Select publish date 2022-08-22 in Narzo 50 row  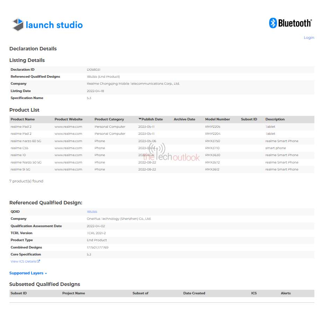(x=147, y=162)
